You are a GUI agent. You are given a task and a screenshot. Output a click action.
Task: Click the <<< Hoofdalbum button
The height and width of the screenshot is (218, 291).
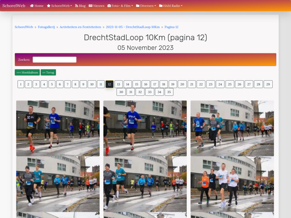pyautogui.click(x=27, y=72)
